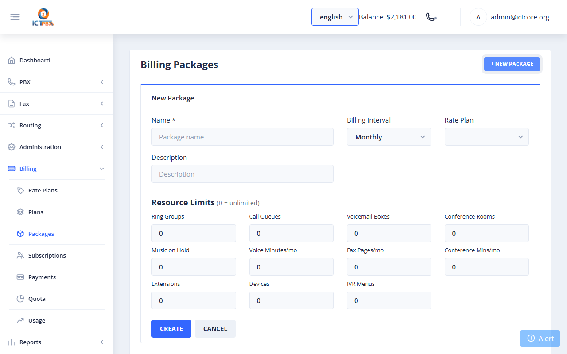
Task: Open Usage submenu item
Action: coord(57,320)
